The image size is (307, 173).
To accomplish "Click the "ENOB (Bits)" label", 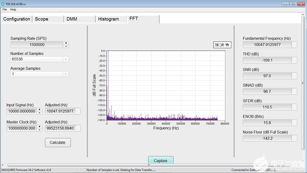I will coord(253,116).
